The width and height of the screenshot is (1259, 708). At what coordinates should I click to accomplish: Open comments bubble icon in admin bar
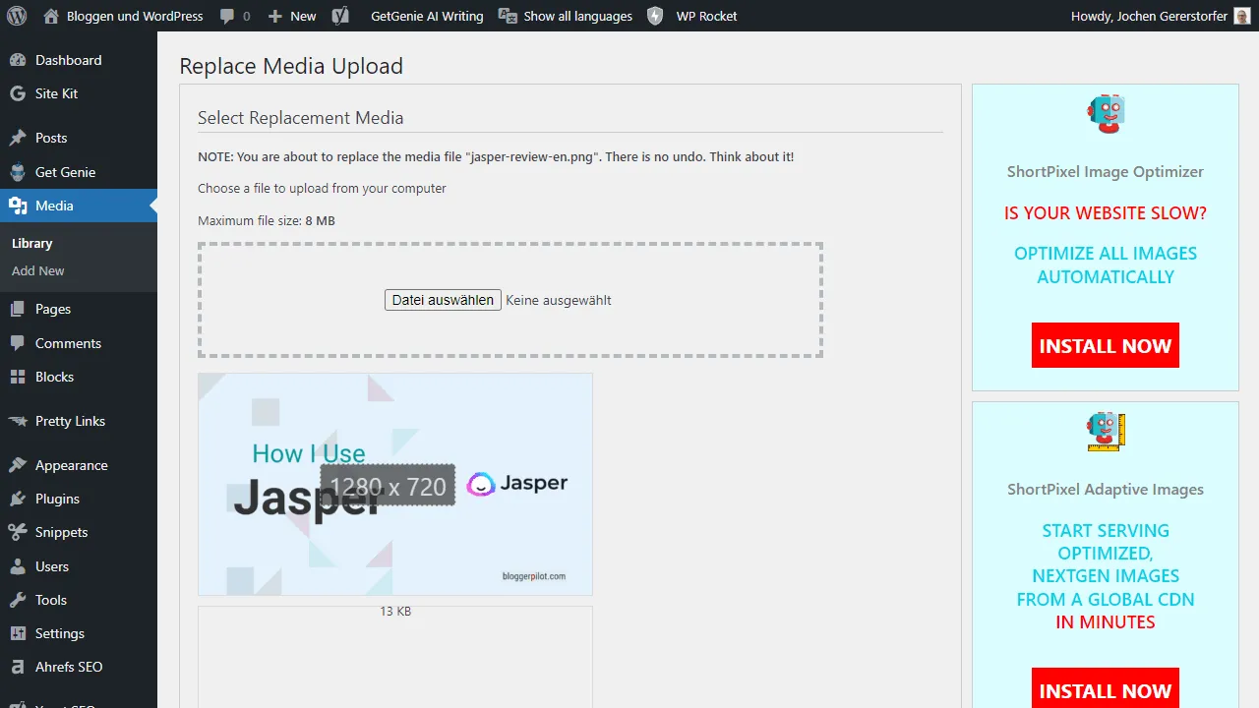tap(228, 17)
